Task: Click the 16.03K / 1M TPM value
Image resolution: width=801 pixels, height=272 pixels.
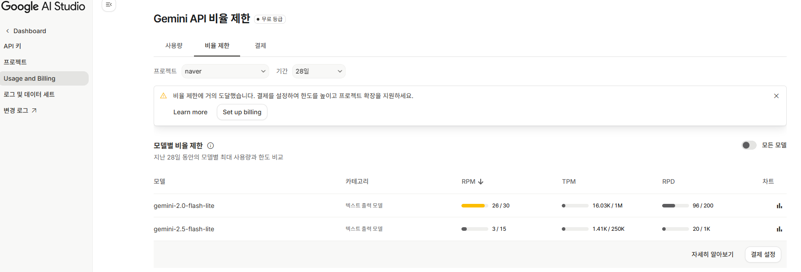Action: click(607, 206)
